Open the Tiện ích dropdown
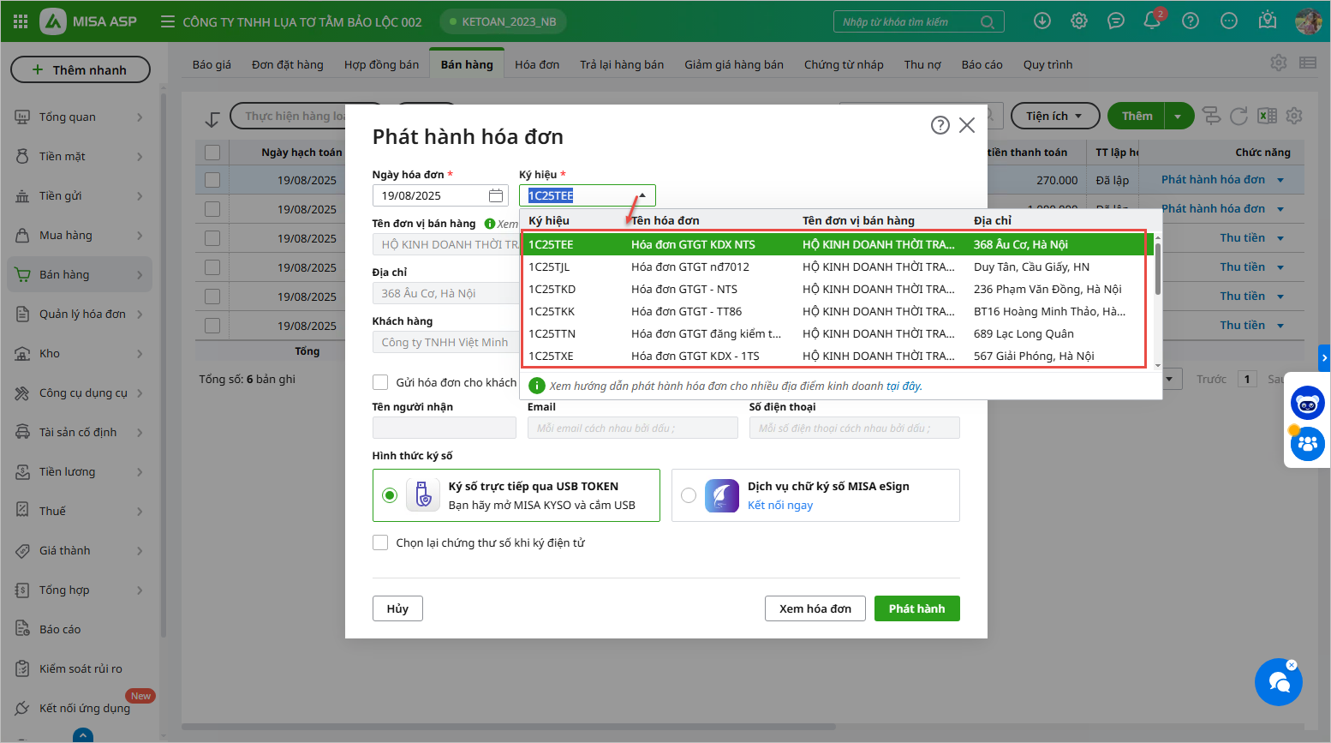1331x743 pixels. [x=1053, y=116]
